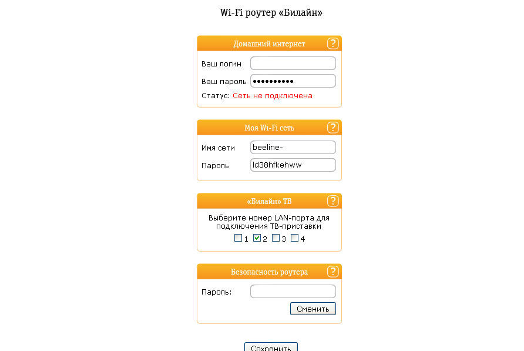Uncheck LAN port 2 checkbox
This screenshot has height=351, width=524.
click(x=258, y=238)
